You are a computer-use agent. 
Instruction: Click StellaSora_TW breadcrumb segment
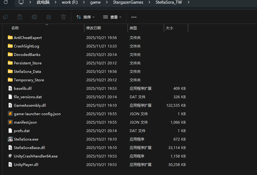tap(169, 2)
